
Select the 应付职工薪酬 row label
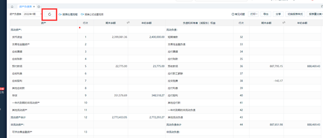coord(175,74)
